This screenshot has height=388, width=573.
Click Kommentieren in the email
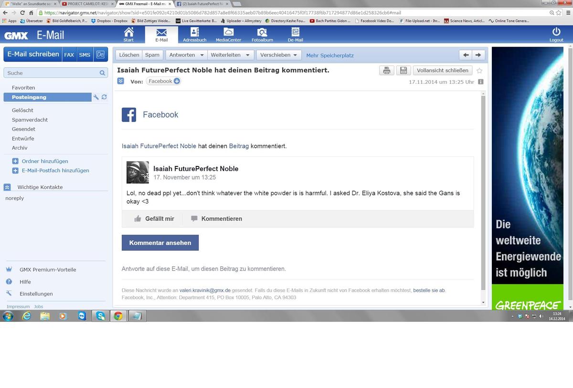click(x=216, y=219)
